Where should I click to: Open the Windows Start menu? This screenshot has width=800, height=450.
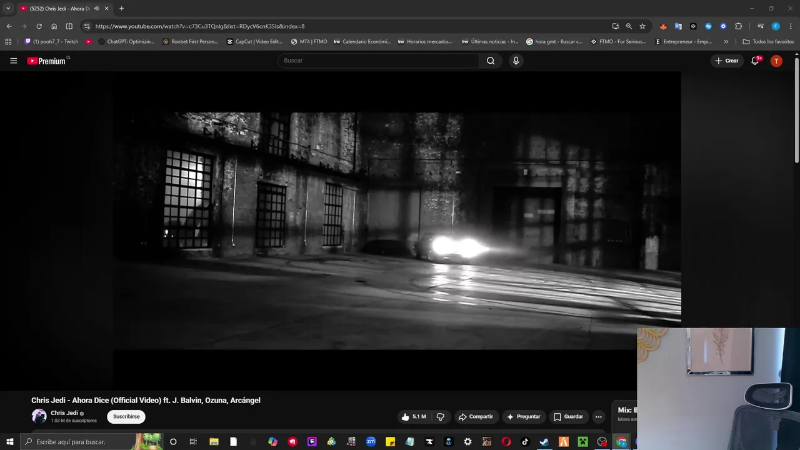coord(9,442)
